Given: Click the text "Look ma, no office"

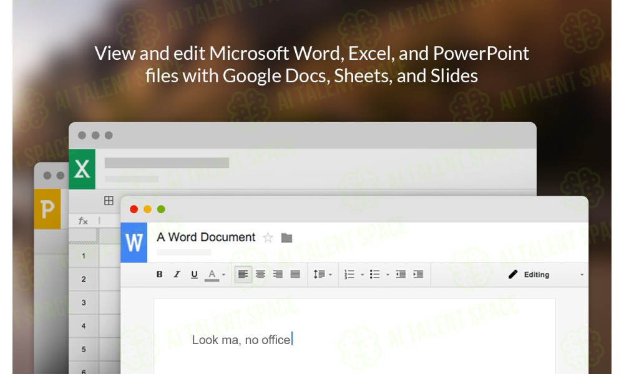Looking at the screenshot, I should coord(241,340).
